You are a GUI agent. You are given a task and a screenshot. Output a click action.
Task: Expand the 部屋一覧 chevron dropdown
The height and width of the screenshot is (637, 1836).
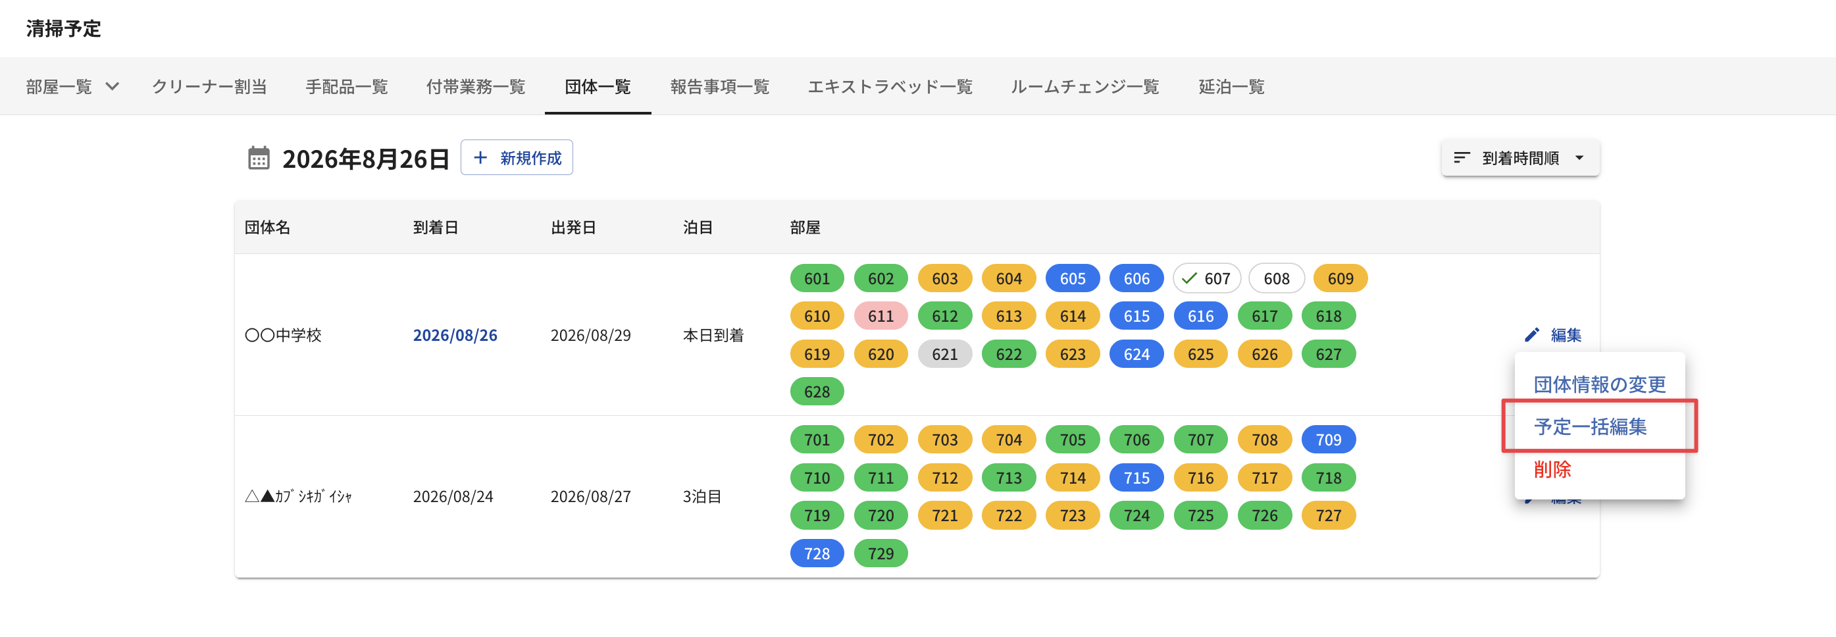click(112, 87)
